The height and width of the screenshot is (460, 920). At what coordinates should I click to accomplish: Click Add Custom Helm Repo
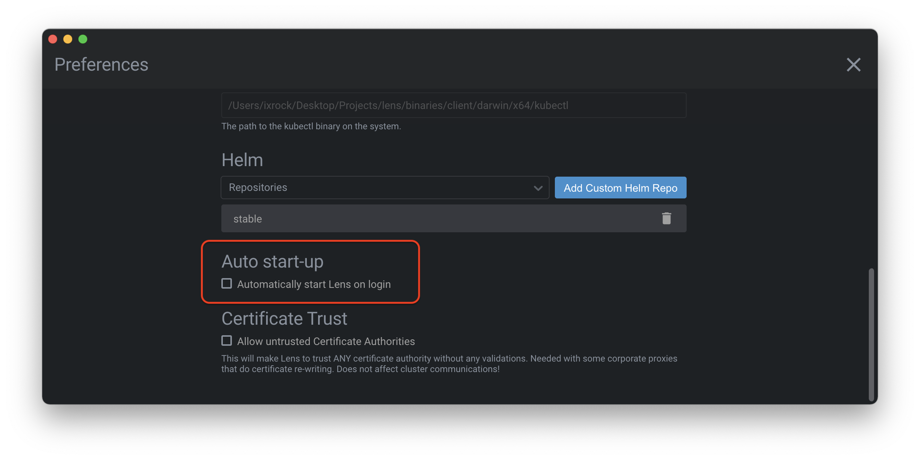click(620, 188)
